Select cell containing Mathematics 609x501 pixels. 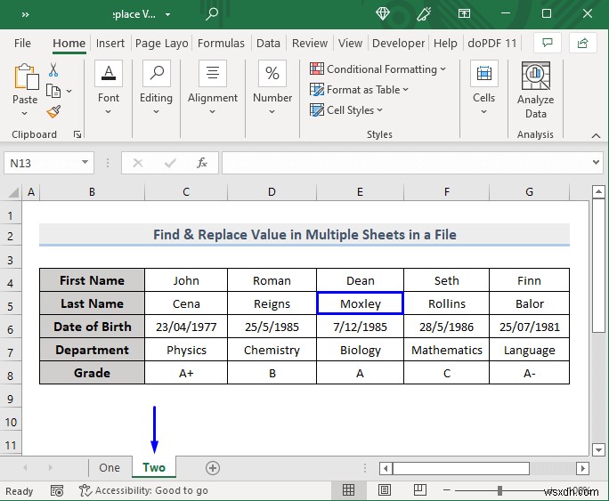point(447,350)
